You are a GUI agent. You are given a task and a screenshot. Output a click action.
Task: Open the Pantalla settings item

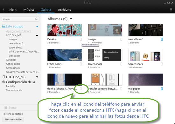pos(10,86)
